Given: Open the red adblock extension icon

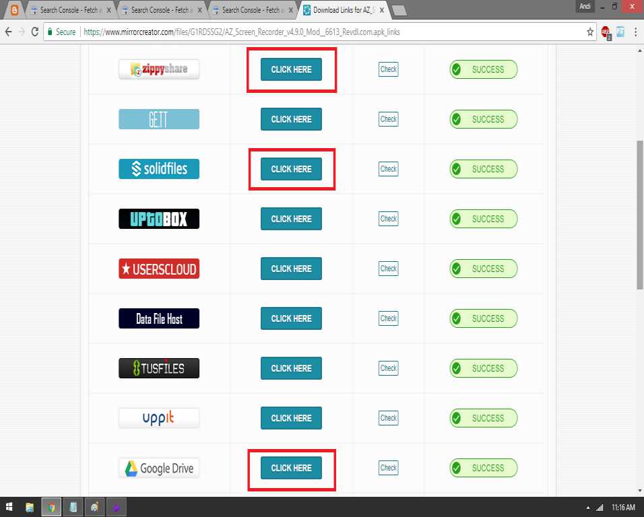Looking at the screenshot, I should 606,32.
